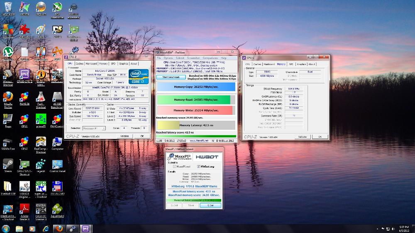Open the FAHControl desktop shortcut
The height and width of the screenshot is (233, 415).
57,121
